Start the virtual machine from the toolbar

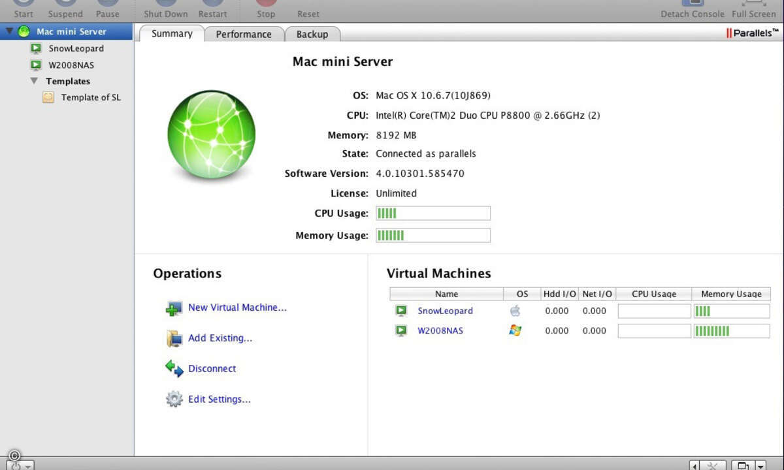click(x=24, y=9)
